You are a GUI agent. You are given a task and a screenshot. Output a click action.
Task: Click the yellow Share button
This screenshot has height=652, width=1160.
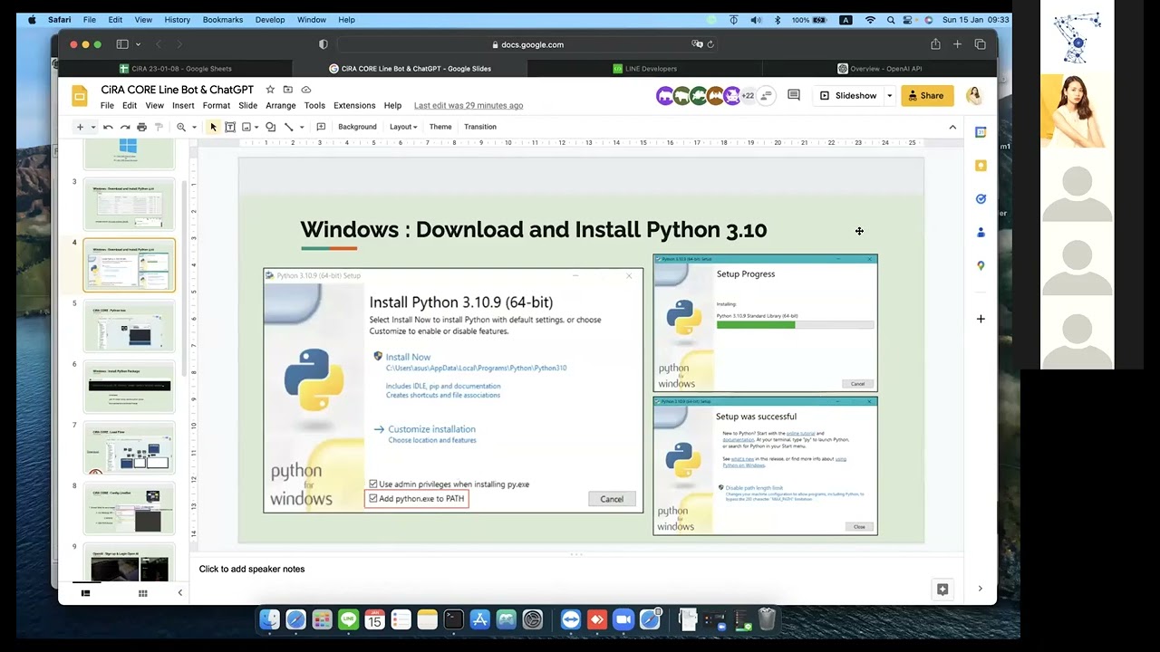point(927,95)
